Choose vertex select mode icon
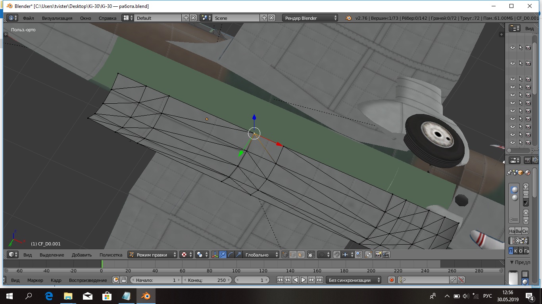 [285, 255]
